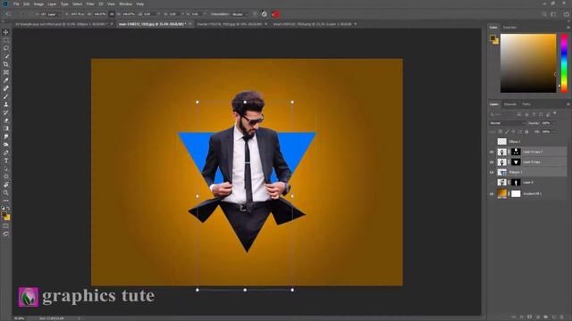Select the Quick Selection tool
The width and height of the screenshot is (572, 321).
[6, 56]
